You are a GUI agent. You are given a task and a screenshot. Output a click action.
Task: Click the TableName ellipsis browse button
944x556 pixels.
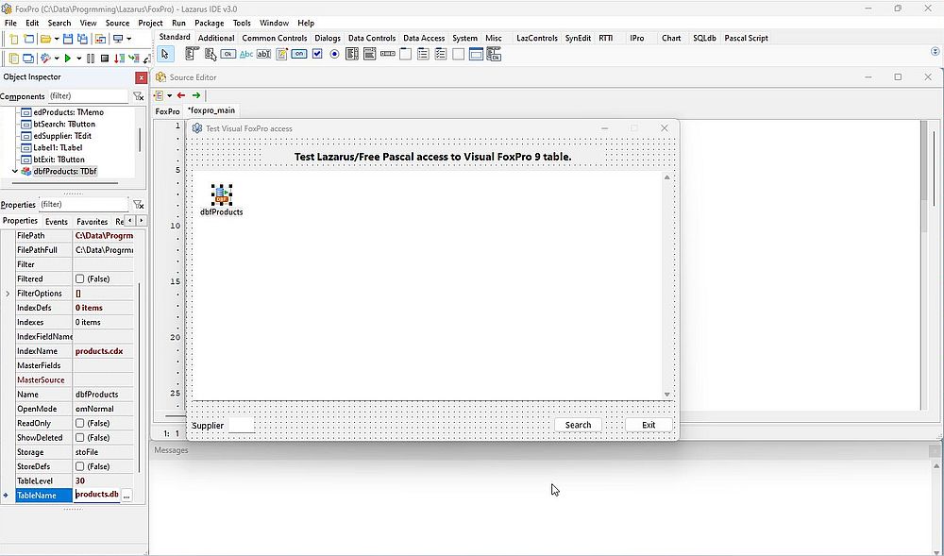pos(126,496)
